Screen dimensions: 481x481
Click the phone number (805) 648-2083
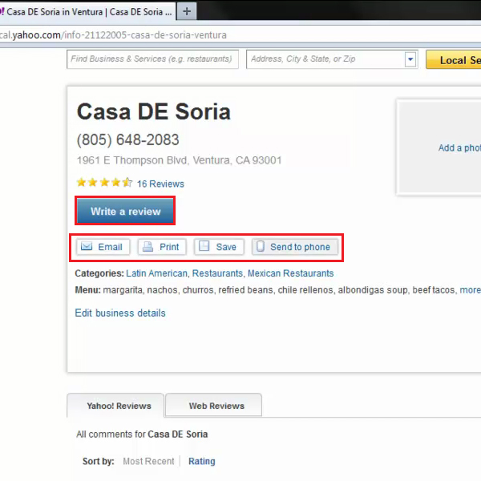coord(127,139)
